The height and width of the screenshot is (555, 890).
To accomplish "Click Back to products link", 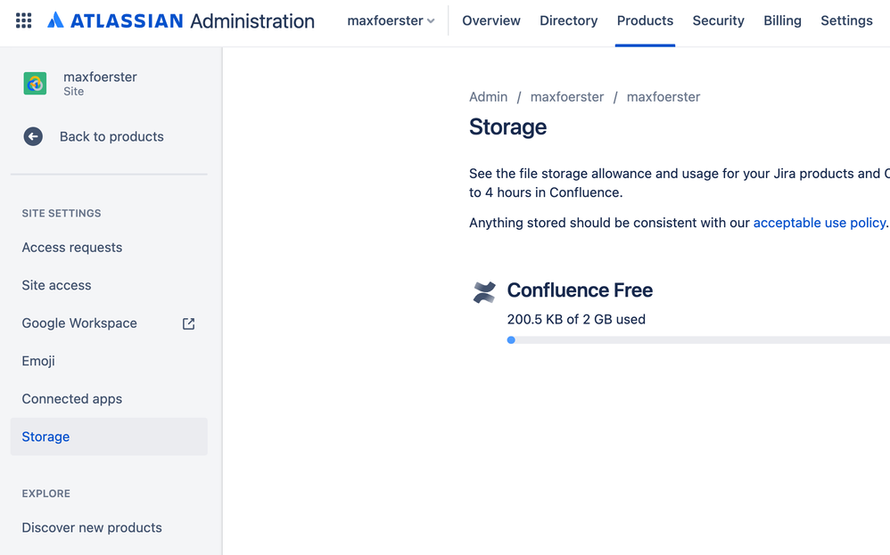I will tap(111, 136).
